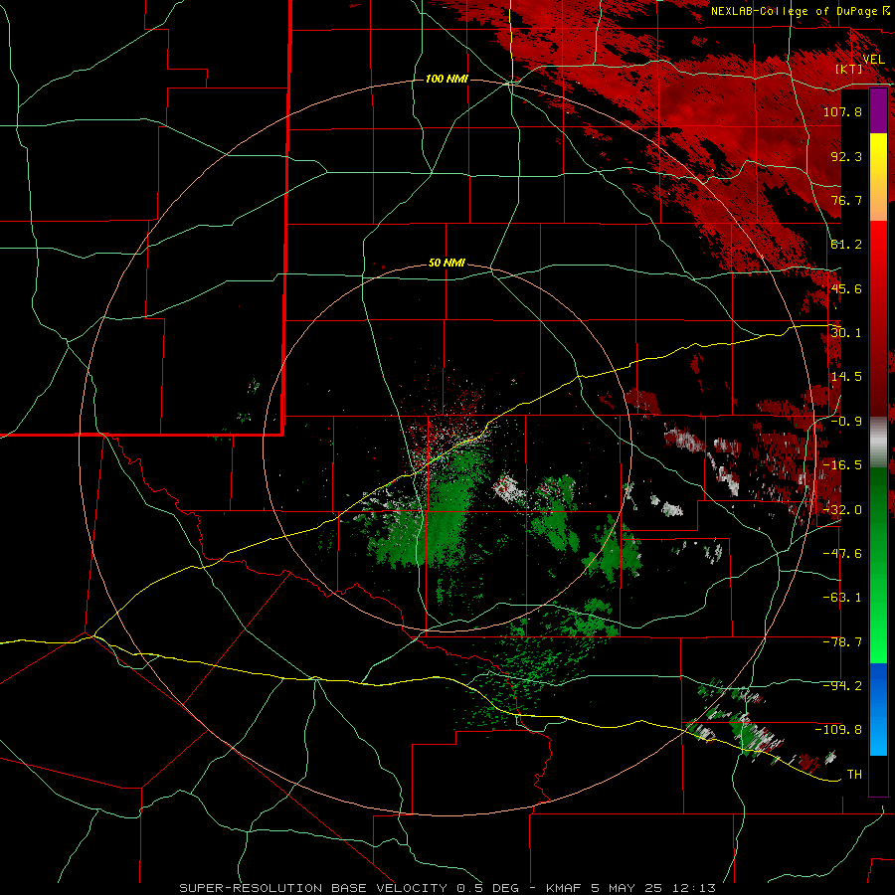Click the -78.7 velocity scale value
895x895 pixels.
pyautogui.click(x=842, y=642)
